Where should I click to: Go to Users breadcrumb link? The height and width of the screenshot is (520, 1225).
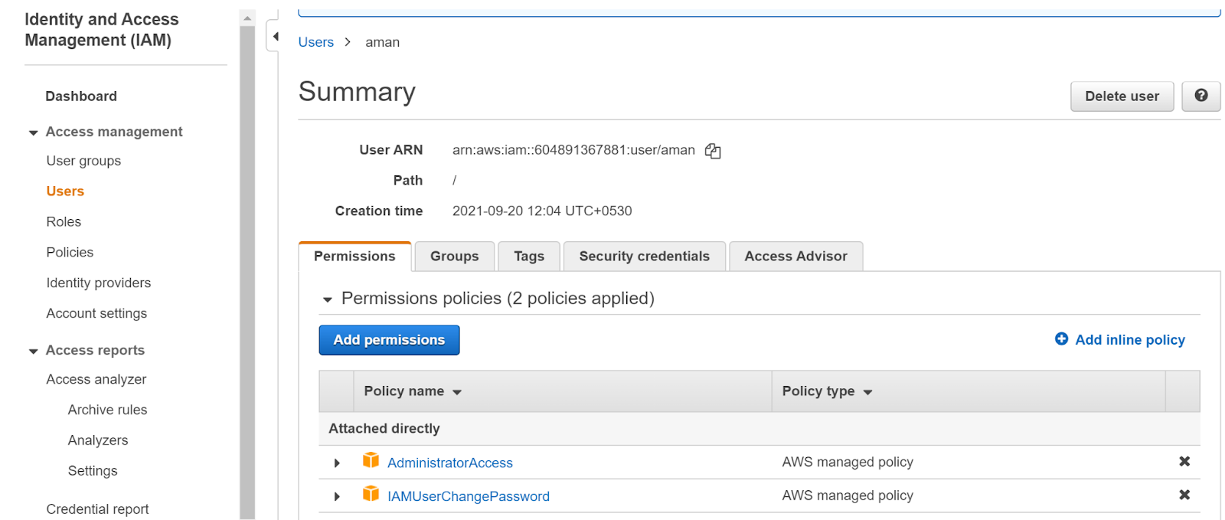click(x=315, y=42)
